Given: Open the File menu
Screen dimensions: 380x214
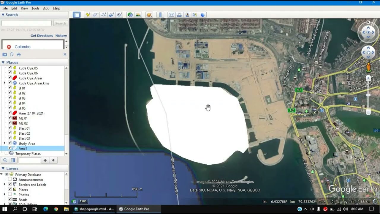Looking at the screenshot, I should coord(5,8).
